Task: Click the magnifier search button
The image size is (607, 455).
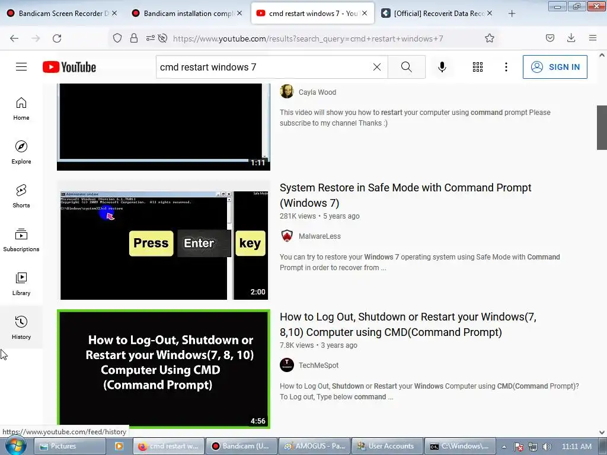Action: [407, 67]
